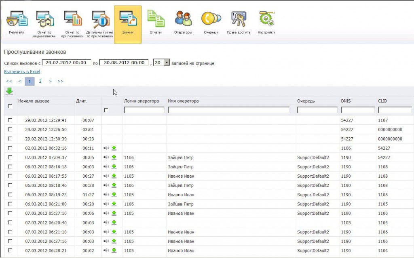Click the Имя оператора filter field
The height and width of the screenshot is (258, 414).
[229, 110]
